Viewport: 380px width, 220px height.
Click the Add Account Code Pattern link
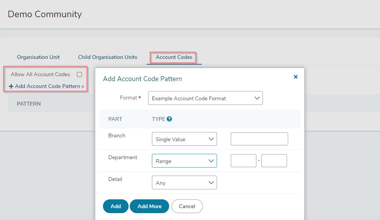tap(46, 86)
